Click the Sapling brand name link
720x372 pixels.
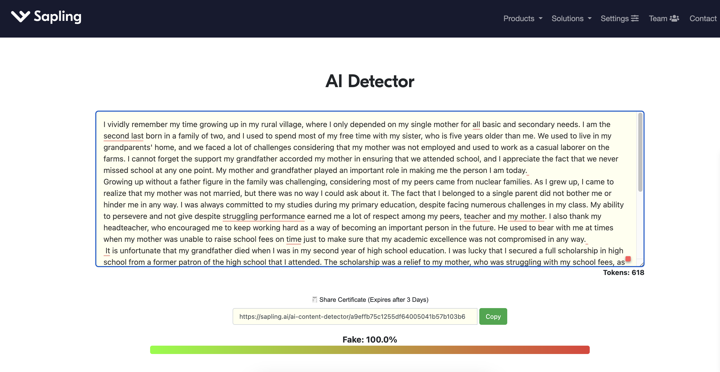click(58, 16)
